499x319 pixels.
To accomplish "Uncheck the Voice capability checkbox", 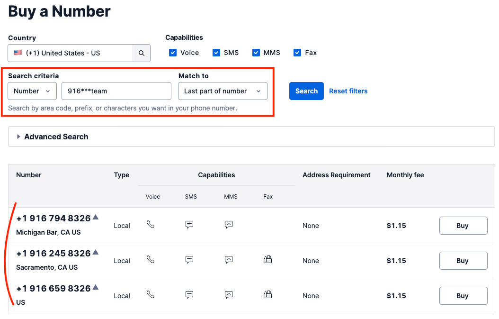I will click(173, 53).
